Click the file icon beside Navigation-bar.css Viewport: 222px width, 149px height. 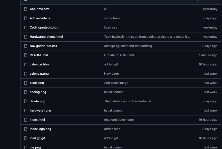(26, 46)
